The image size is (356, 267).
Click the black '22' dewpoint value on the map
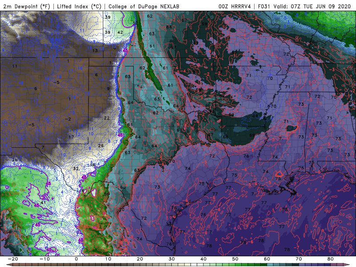pos(107,118)
